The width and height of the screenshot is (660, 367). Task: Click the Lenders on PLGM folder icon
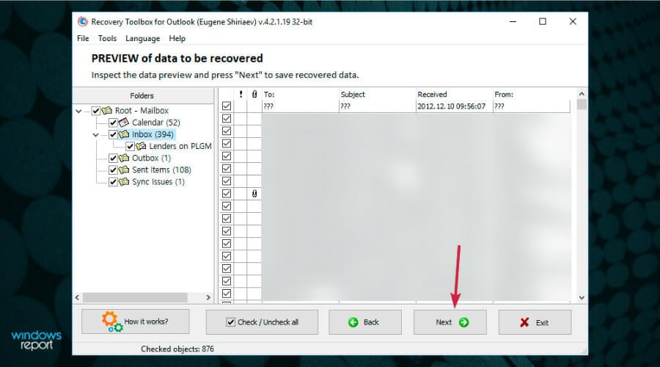[141, 146]
